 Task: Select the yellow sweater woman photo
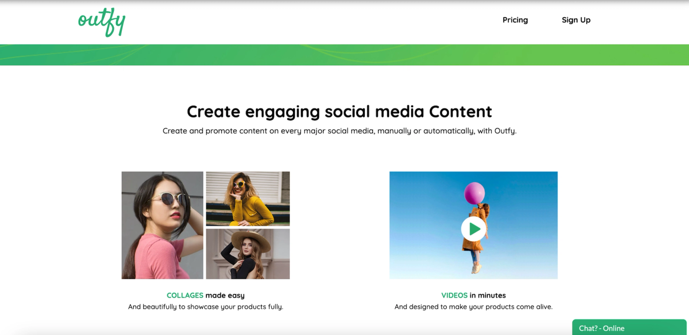[248, 198]
